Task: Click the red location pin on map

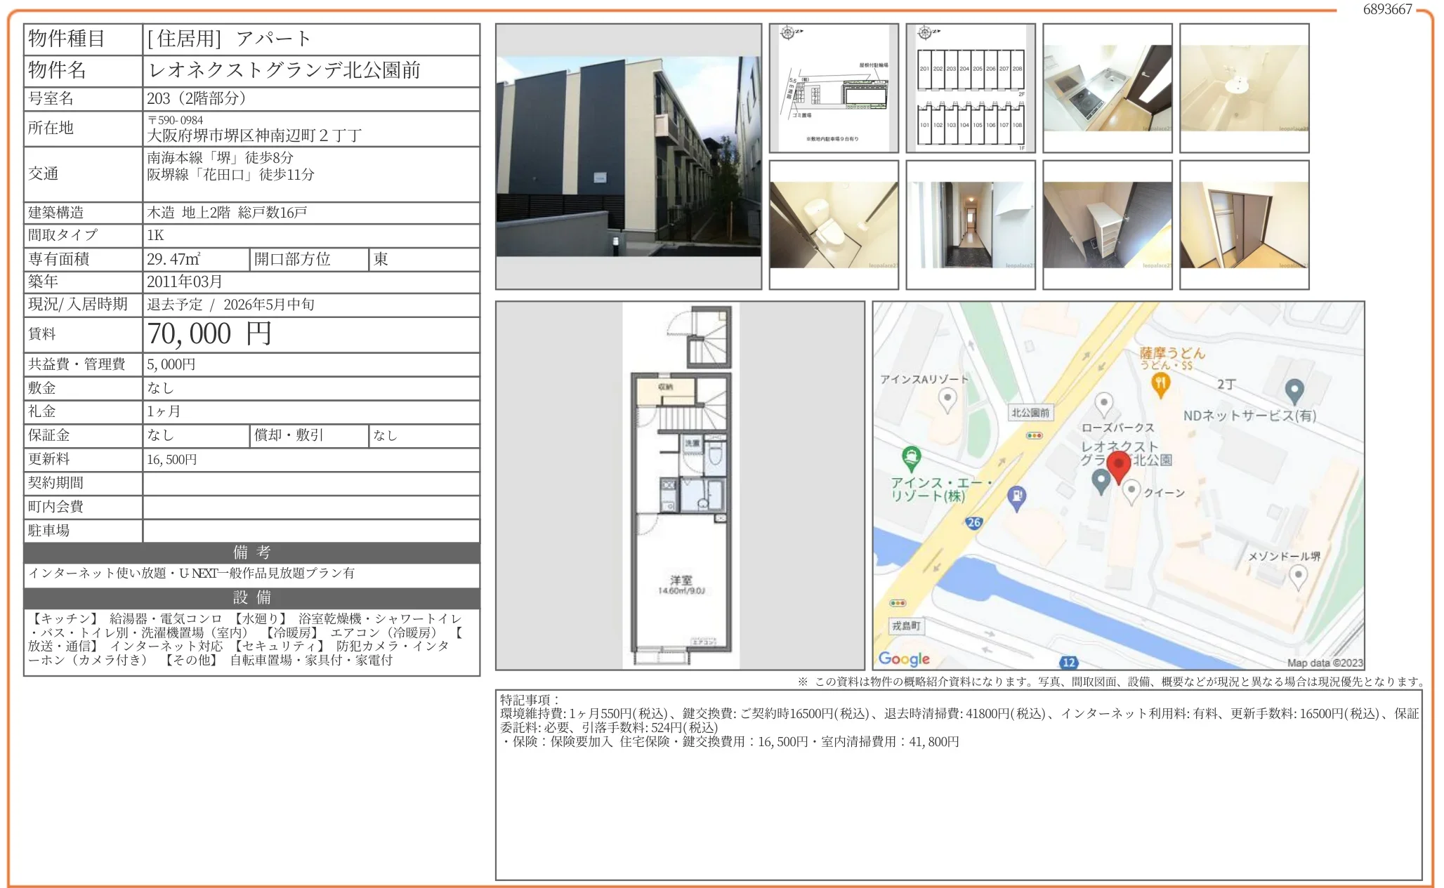Action: pos(1118,466)
